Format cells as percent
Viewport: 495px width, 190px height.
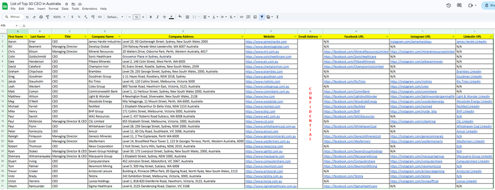[x=79, y=17]
